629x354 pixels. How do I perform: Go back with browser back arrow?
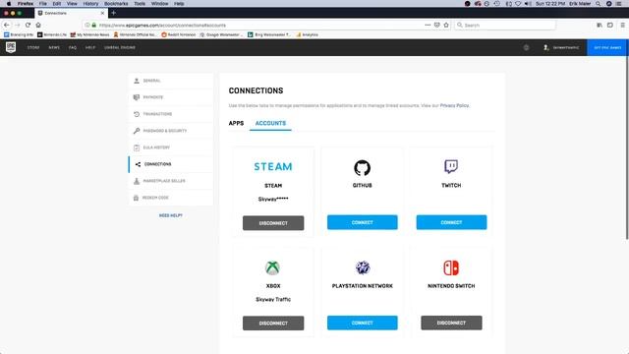point(7,25)
